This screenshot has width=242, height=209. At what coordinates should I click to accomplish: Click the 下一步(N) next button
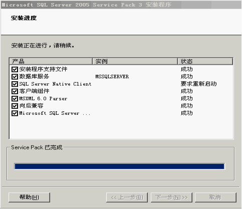171,197
